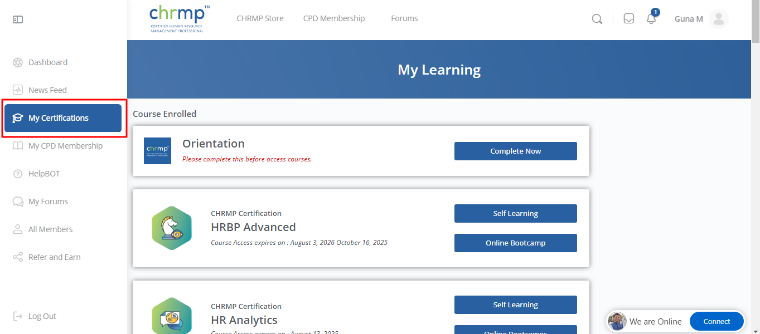Click the Guna M username
Screen dimensions: 760x334
click(689, 19)
